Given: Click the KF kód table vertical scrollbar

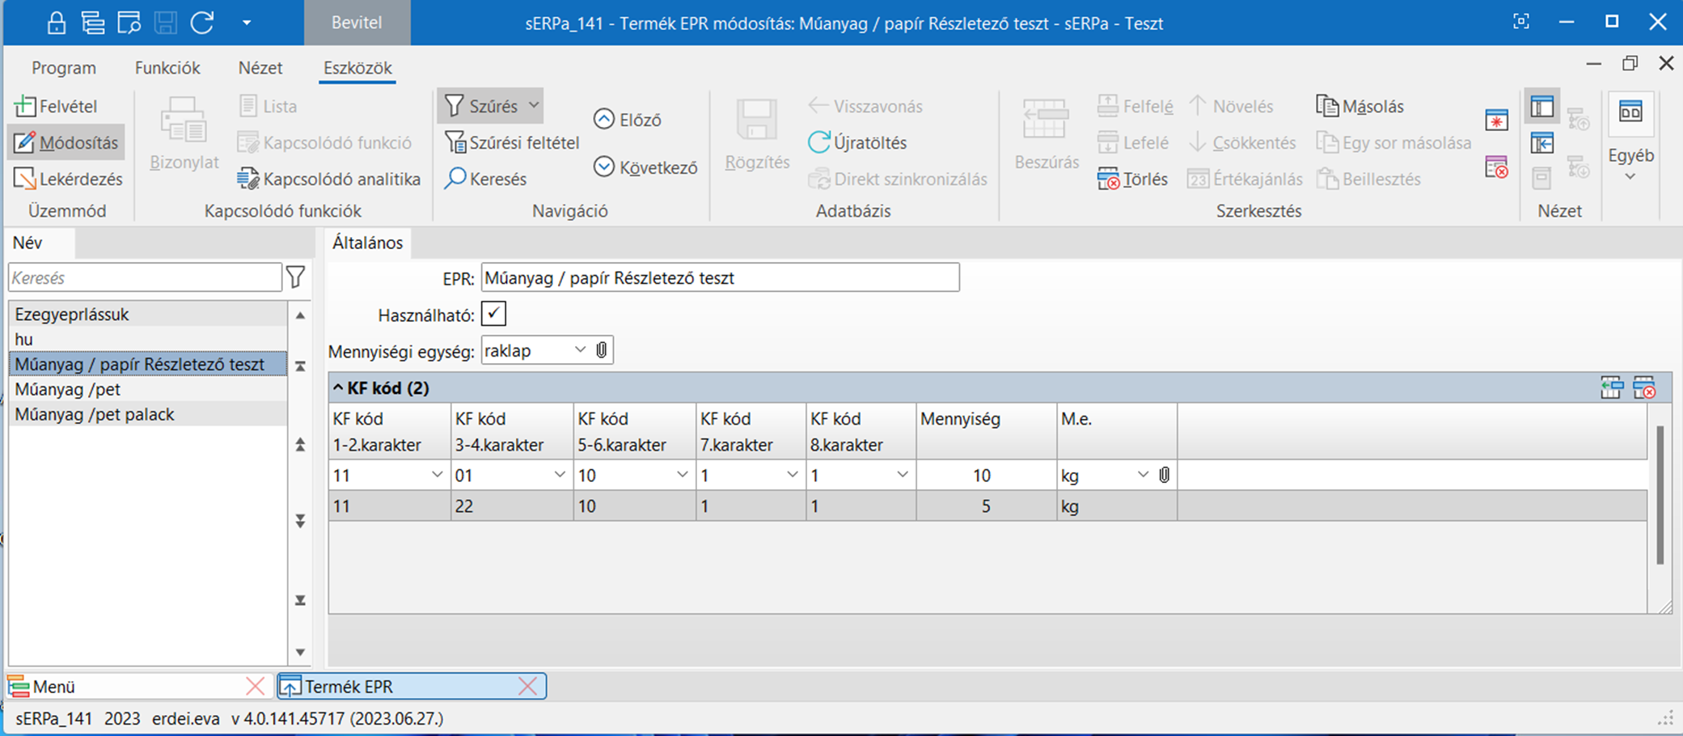Looking at the screenshot, I should [1660, 495].
